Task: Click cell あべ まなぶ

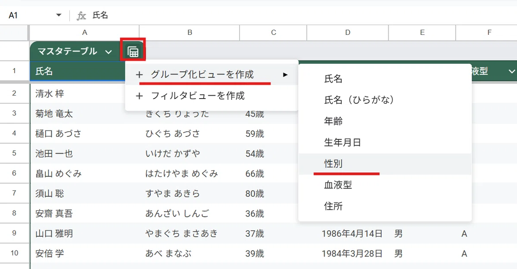Action: pos(190,254)
